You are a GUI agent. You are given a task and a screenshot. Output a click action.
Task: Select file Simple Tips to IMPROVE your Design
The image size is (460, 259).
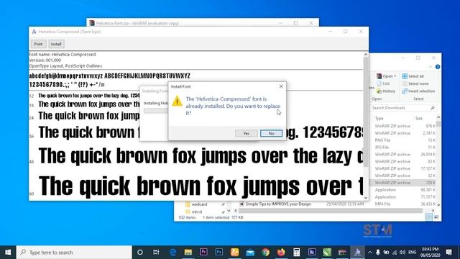[x=278, y=204]
